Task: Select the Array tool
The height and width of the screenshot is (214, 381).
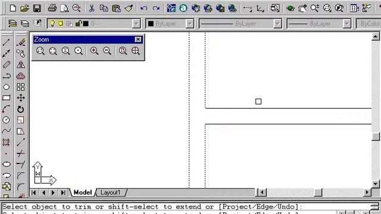Action: tap(21, 87)
